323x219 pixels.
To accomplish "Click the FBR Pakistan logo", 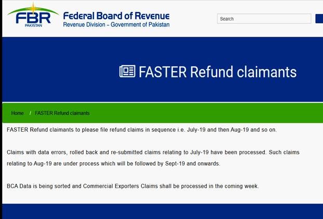I will click(x=33, y=18).
